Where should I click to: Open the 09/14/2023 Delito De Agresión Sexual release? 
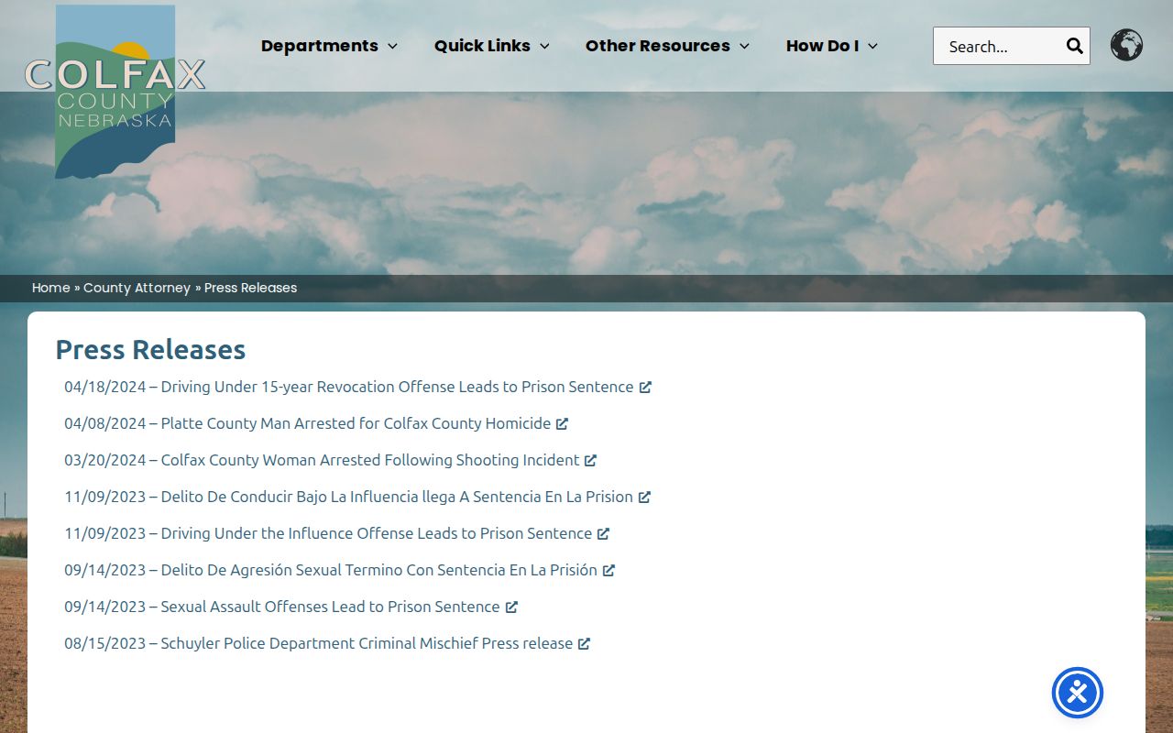click(x=339, y=570)
